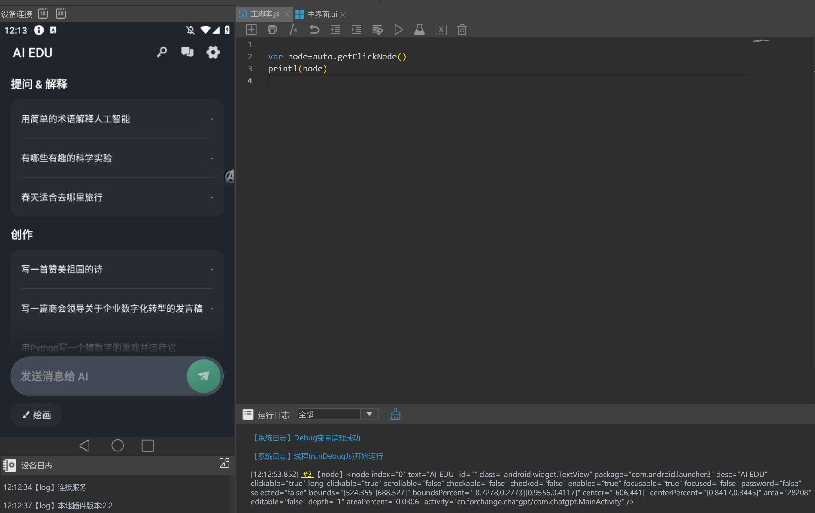
Task: Click the 设备日志 panel icon
Action: [x=10, y=465]
